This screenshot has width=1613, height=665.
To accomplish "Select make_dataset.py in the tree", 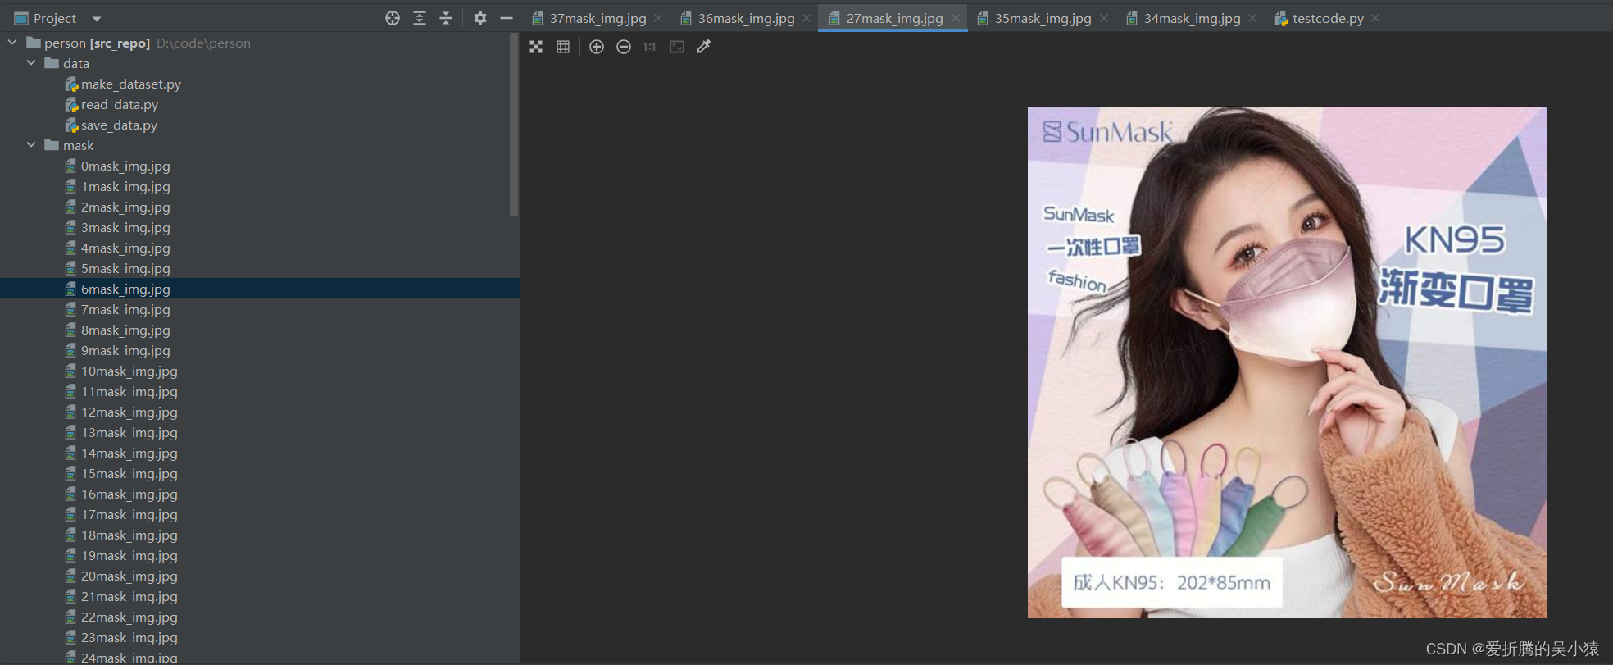I will tap(131, 84).
